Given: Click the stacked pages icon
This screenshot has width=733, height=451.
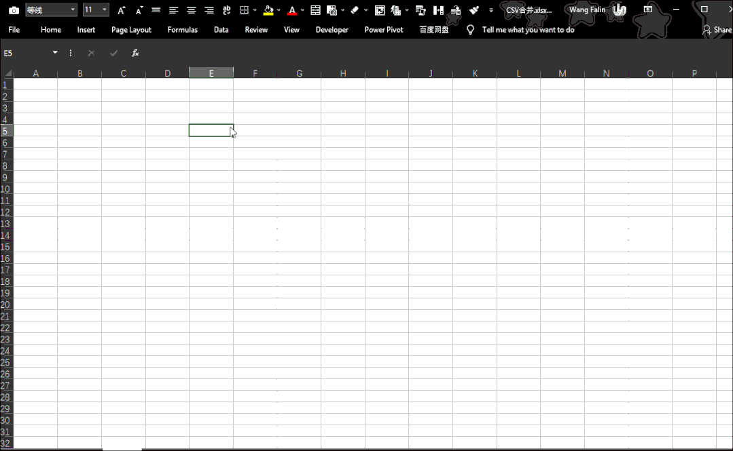Looking at the screenshot, I should (x=396, y=9).
